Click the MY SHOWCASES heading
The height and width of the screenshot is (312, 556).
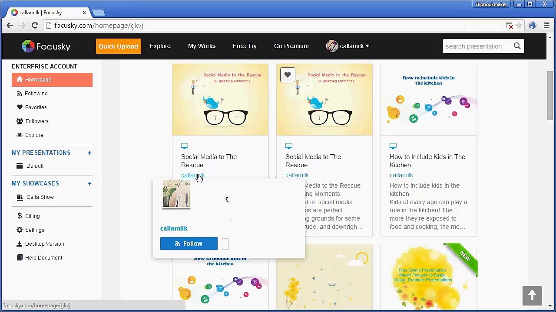(x=35, y=183)
